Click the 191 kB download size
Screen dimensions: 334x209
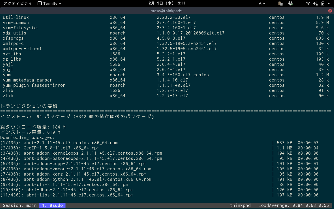284,164
